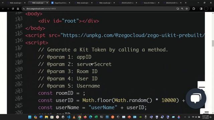Click the closing </body> tag line

(35, 28)
